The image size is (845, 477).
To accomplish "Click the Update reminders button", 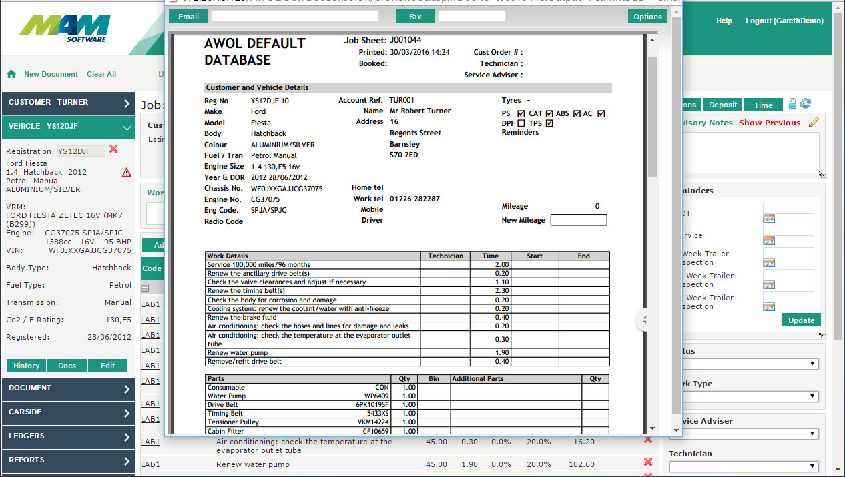I will 801,320.
